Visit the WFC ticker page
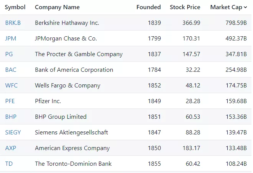 pyautogui.click(x=11, y=86)
